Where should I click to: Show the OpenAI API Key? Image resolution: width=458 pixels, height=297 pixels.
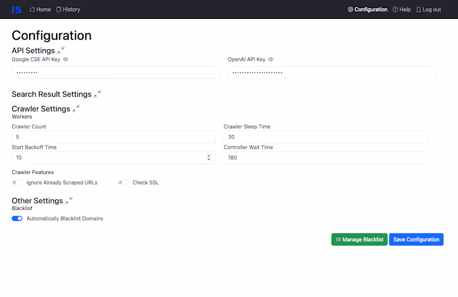271,60
